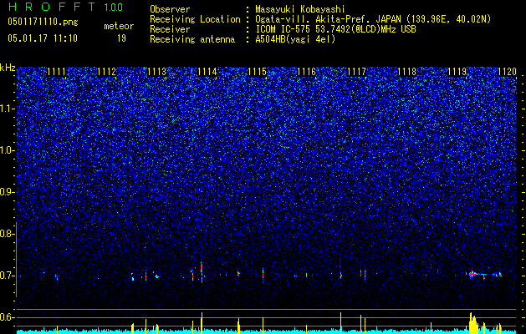The height and width of the screenshot is (334, 526).
Task: Click the 0.8 kHz axis label
Action: coord(7,234)
